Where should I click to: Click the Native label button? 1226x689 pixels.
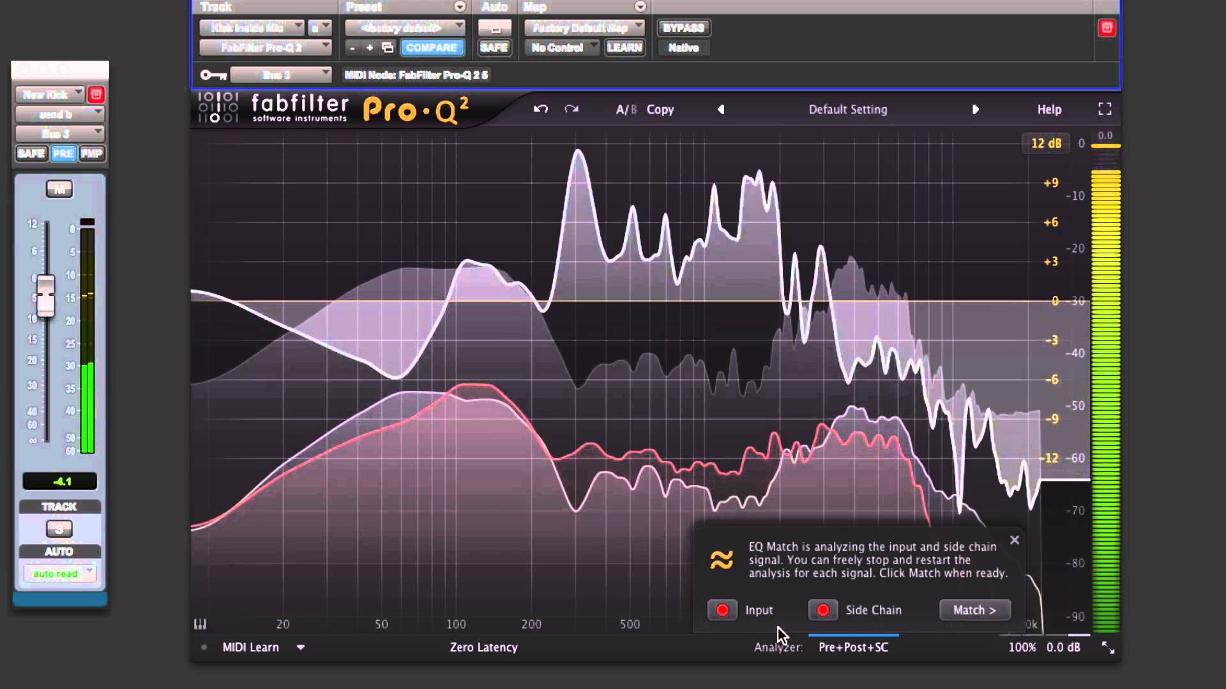pos(683,48)
